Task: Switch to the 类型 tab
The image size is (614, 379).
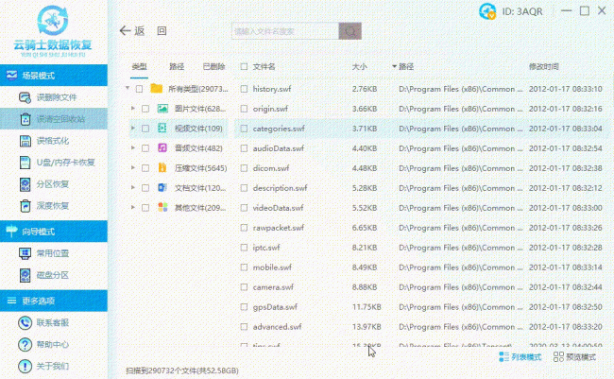Action: tap(140, 66)
